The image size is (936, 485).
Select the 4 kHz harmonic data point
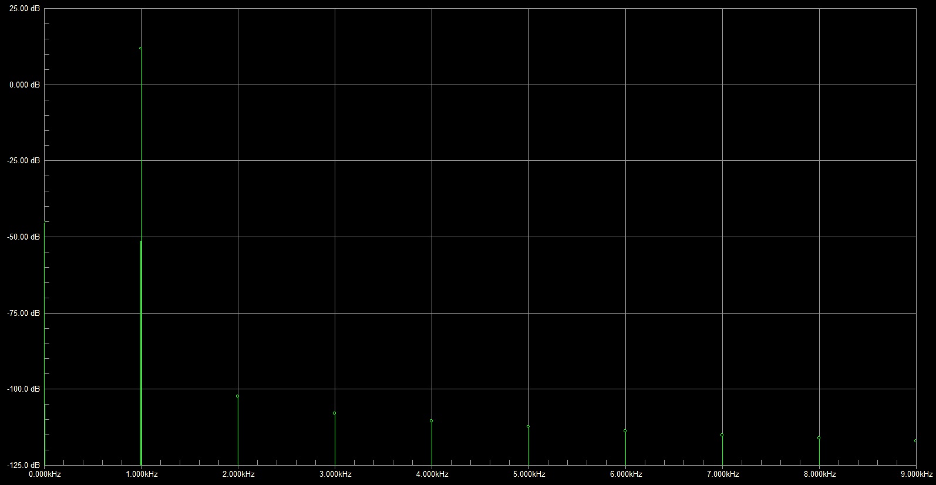(x=432, y=420)
